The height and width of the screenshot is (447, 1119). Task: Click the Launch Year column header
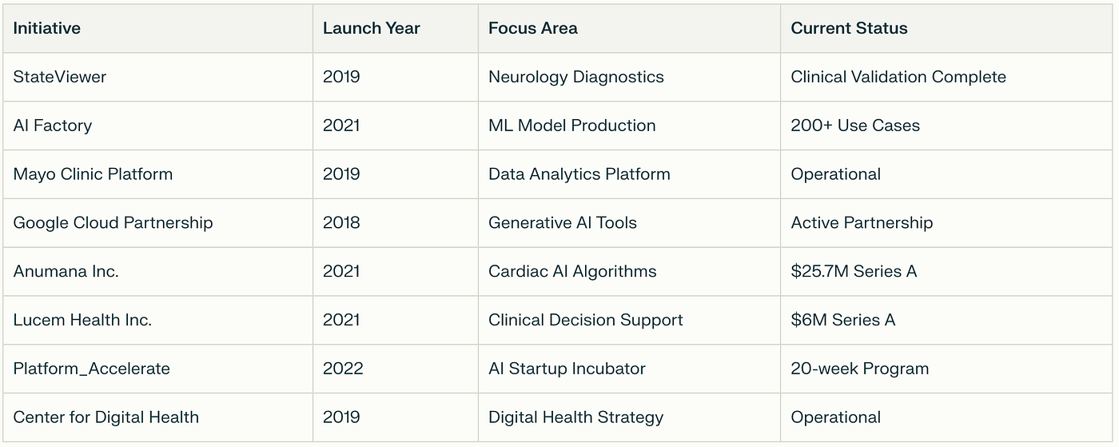(x=396, y=29)
